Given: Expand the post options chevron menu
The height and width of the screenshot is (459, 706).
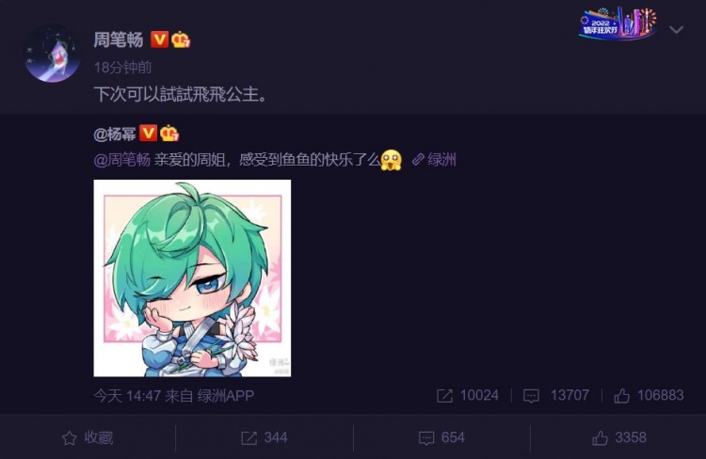Looking at the screenshot, I should 676,30.
